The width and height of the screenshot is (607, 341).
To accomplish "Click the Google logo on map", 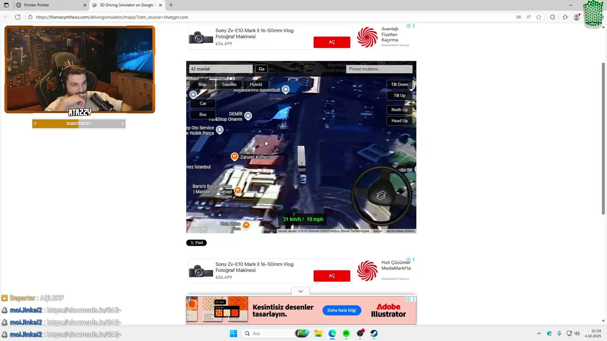I will click(198, 229).
